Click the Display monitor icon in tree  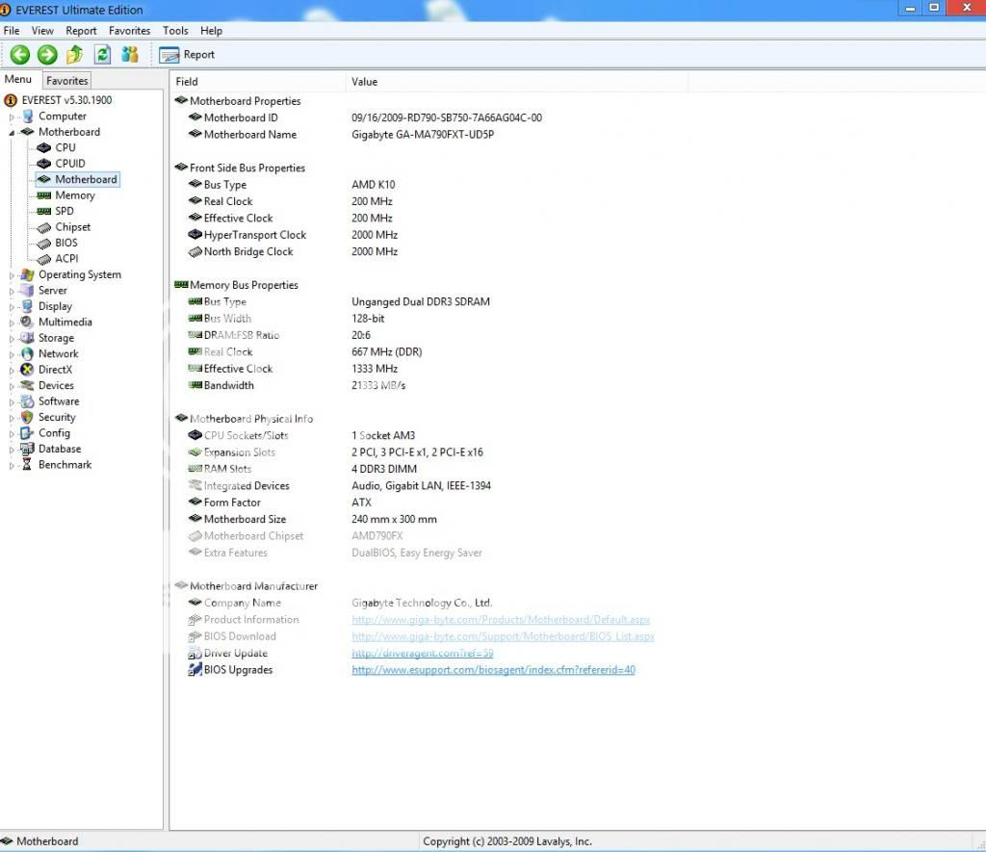tap(27, 306)
